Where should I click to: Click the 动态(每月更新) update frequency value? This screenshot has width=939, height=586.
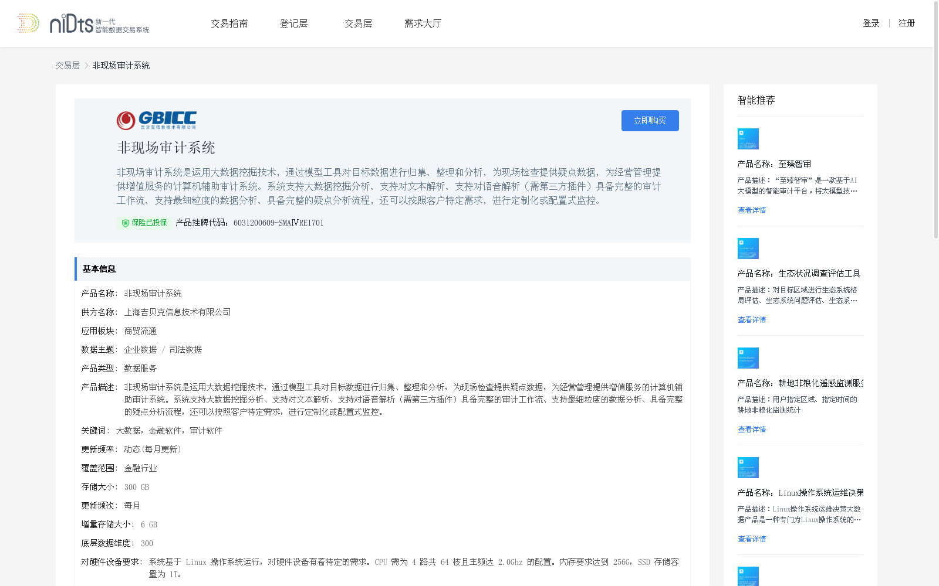pos(153,449)
